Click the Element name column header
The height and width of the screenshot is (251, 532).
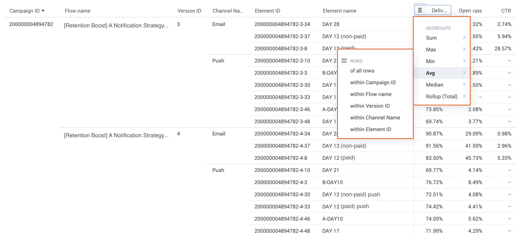pyautogui.click(x=339, y=11)
